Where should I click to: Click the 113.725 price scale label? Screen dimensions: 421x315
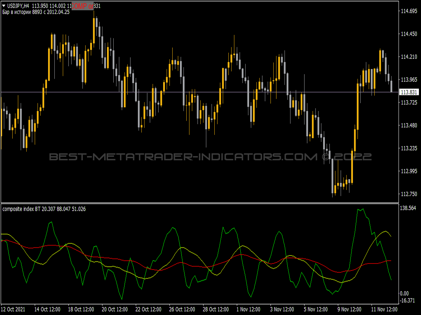pyautogui.click(x=409, y=103)
